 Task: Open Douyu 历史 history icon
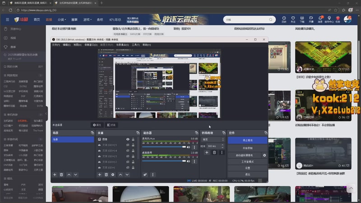[284, 19]
